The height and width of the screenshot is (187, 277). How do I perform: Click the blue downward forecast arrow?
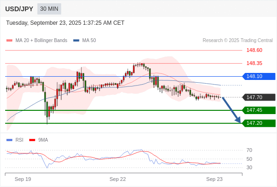[231, 110]
